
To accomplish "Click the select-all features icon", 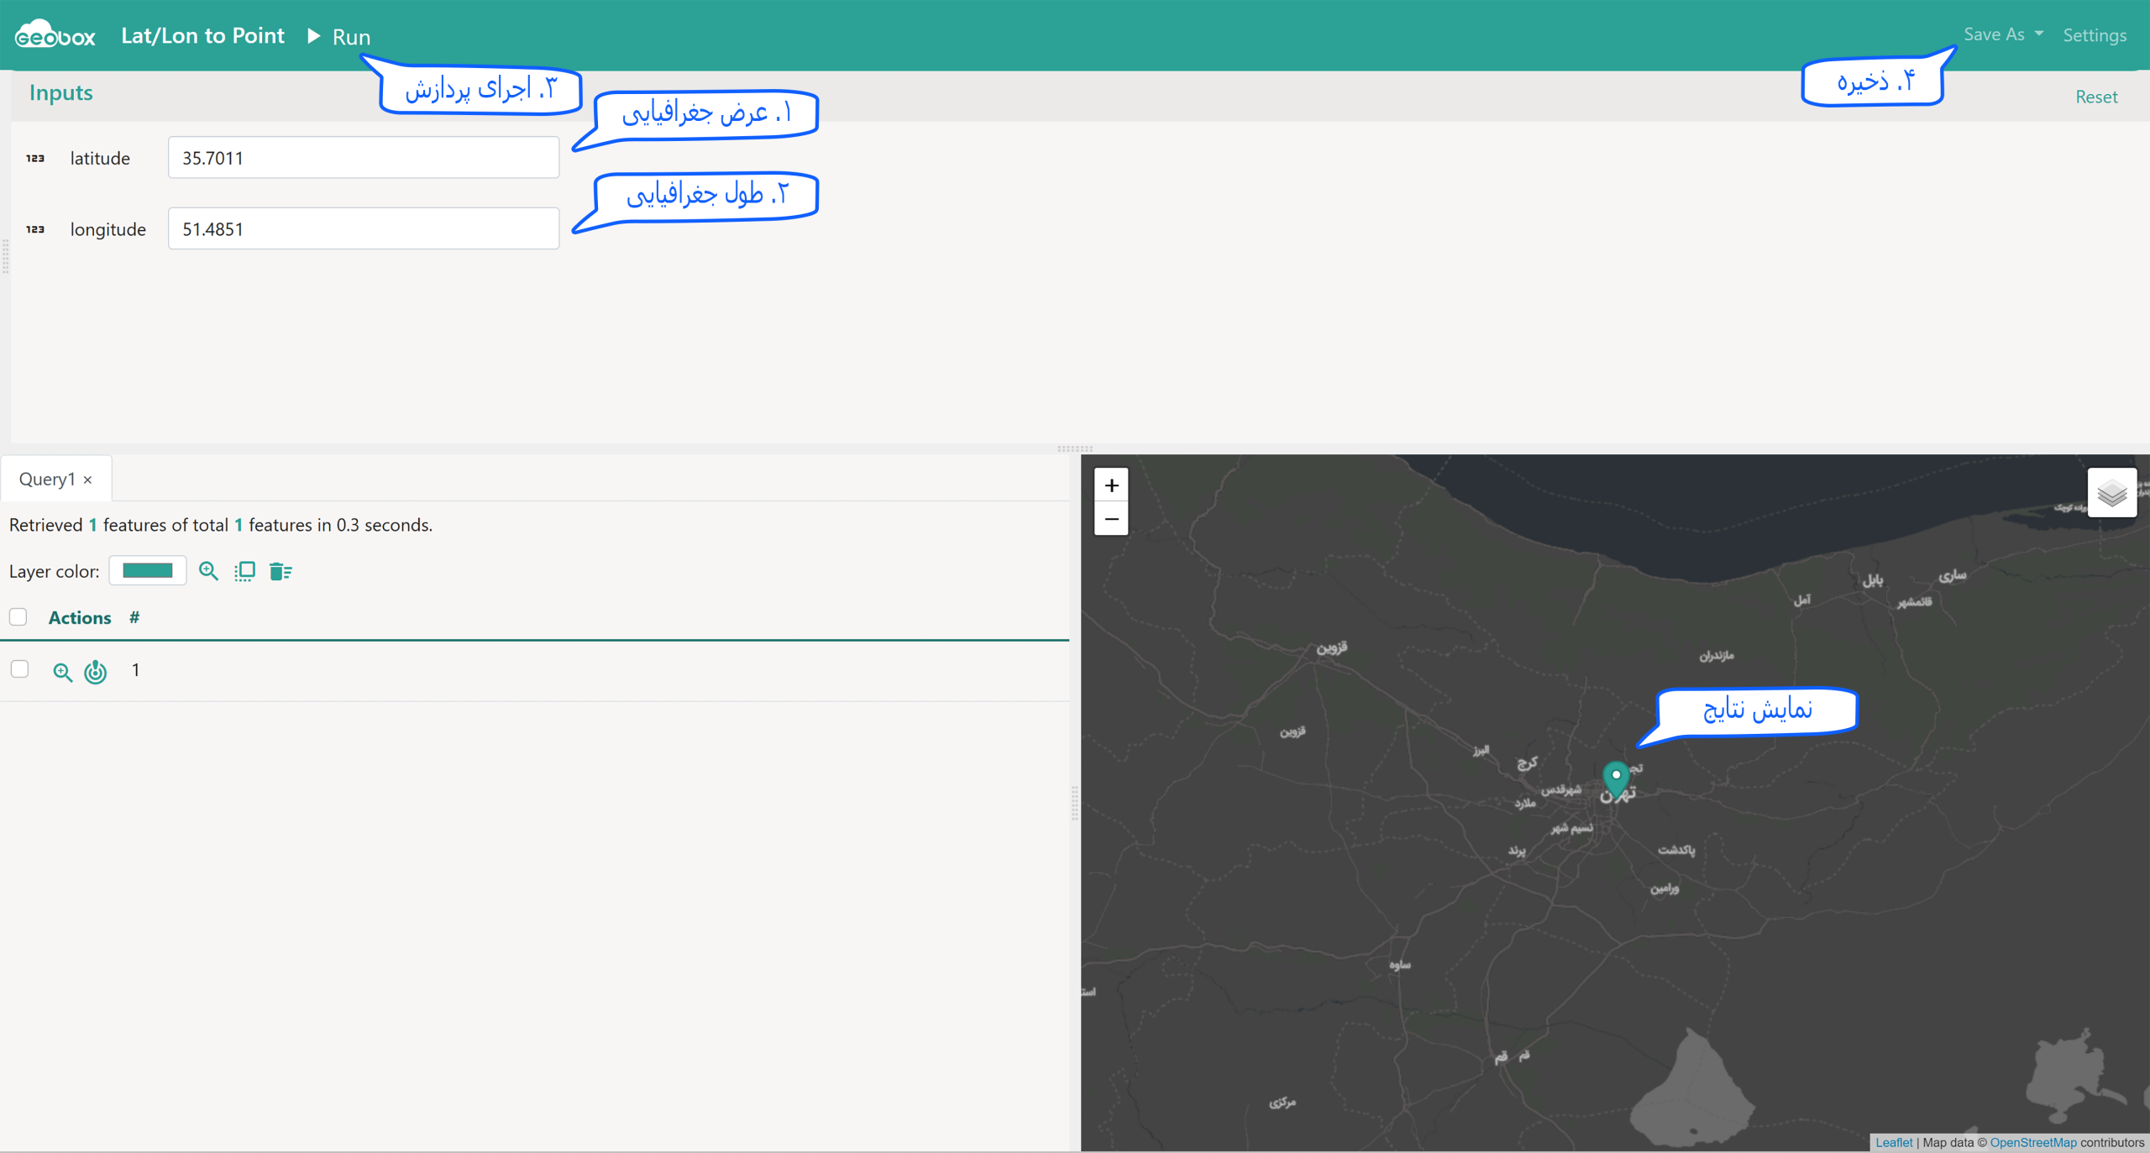I will pyautogui.click(x=244, y=571).
